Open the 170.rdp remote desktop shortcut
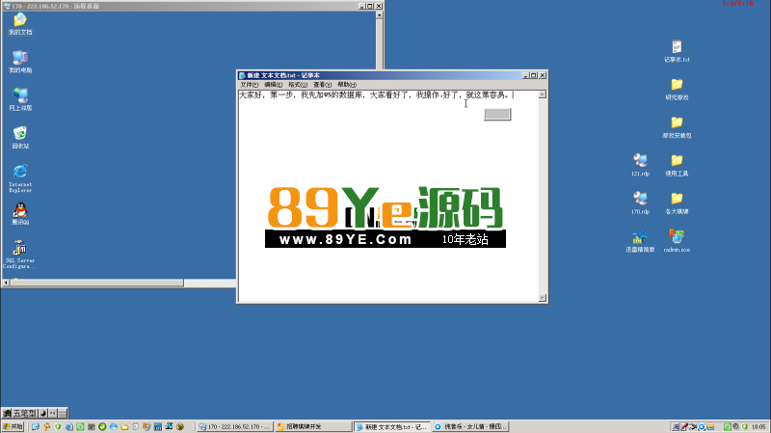 point(640,199)
